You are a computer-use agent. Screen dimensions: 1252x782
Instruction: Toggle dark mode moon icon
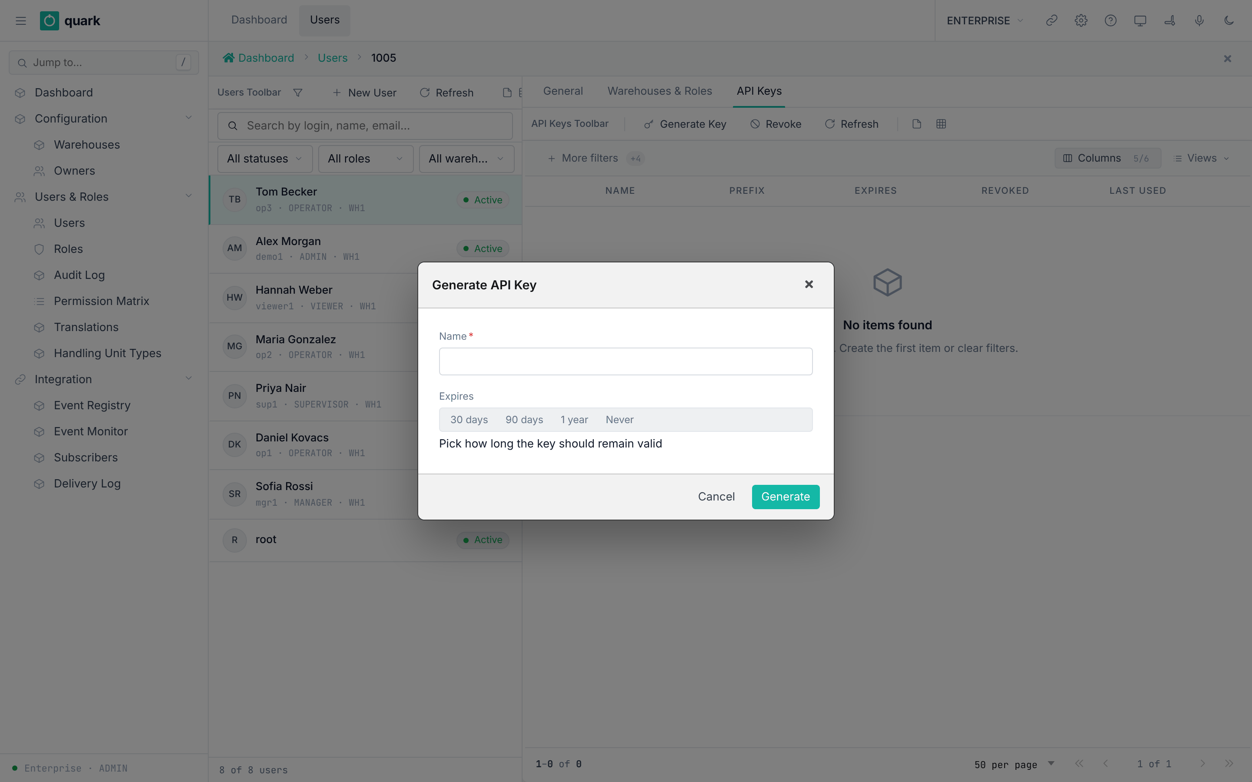[1229, 21]
